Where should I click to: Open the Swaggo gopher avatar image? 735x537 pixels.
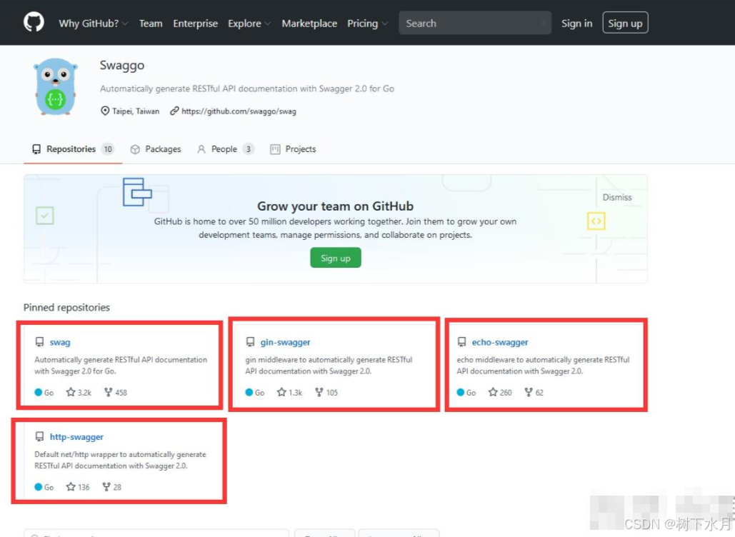55,86
